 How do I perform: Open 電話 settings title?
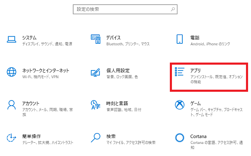[x=195, y=38]
